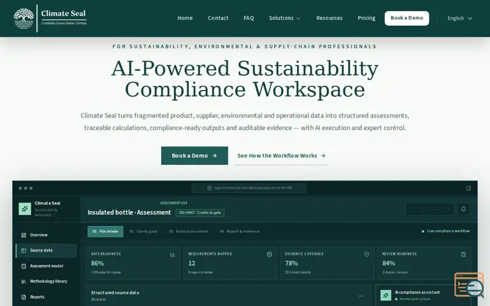Click the Climate Seal brand name link

click(x=64, y=13)
